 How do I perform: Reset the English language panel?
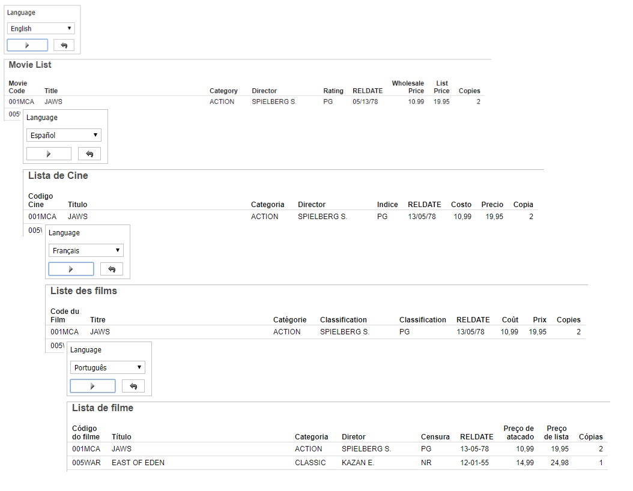pyautogui.click(x=64, y=45)
